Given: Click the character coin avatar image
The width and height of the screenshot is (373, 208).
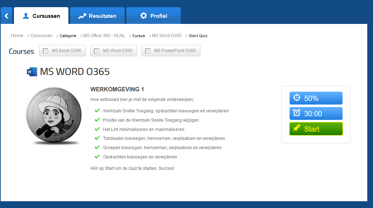Looking at the screenshot, I should tap(54, 116).
